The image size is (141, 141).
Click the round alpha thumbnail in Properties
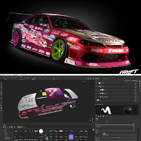pyautogui.click(x=104, y=134)
